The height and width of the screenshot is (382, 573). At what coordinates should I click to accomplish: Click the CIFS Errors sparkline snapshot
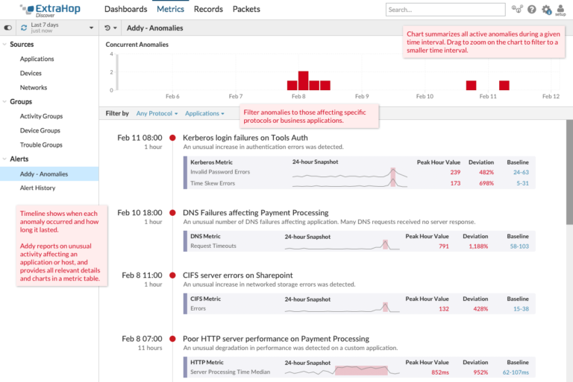[342, 308]
